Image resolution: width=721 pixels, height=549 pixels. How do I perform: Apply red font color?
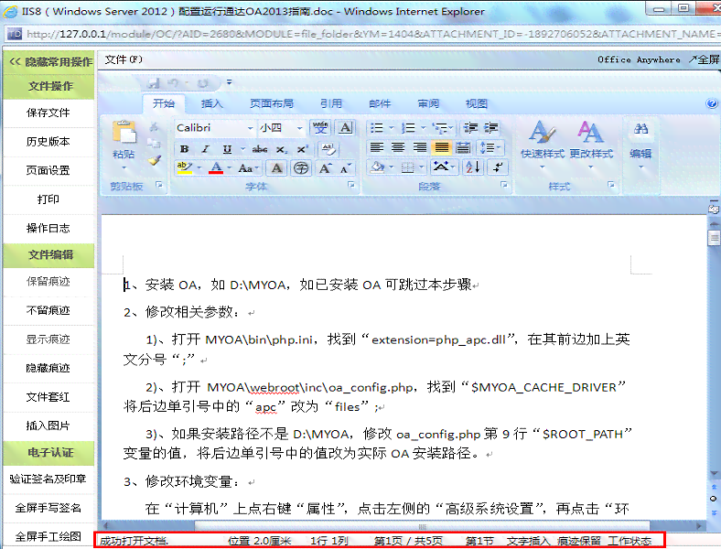click(x=216, y=167)
